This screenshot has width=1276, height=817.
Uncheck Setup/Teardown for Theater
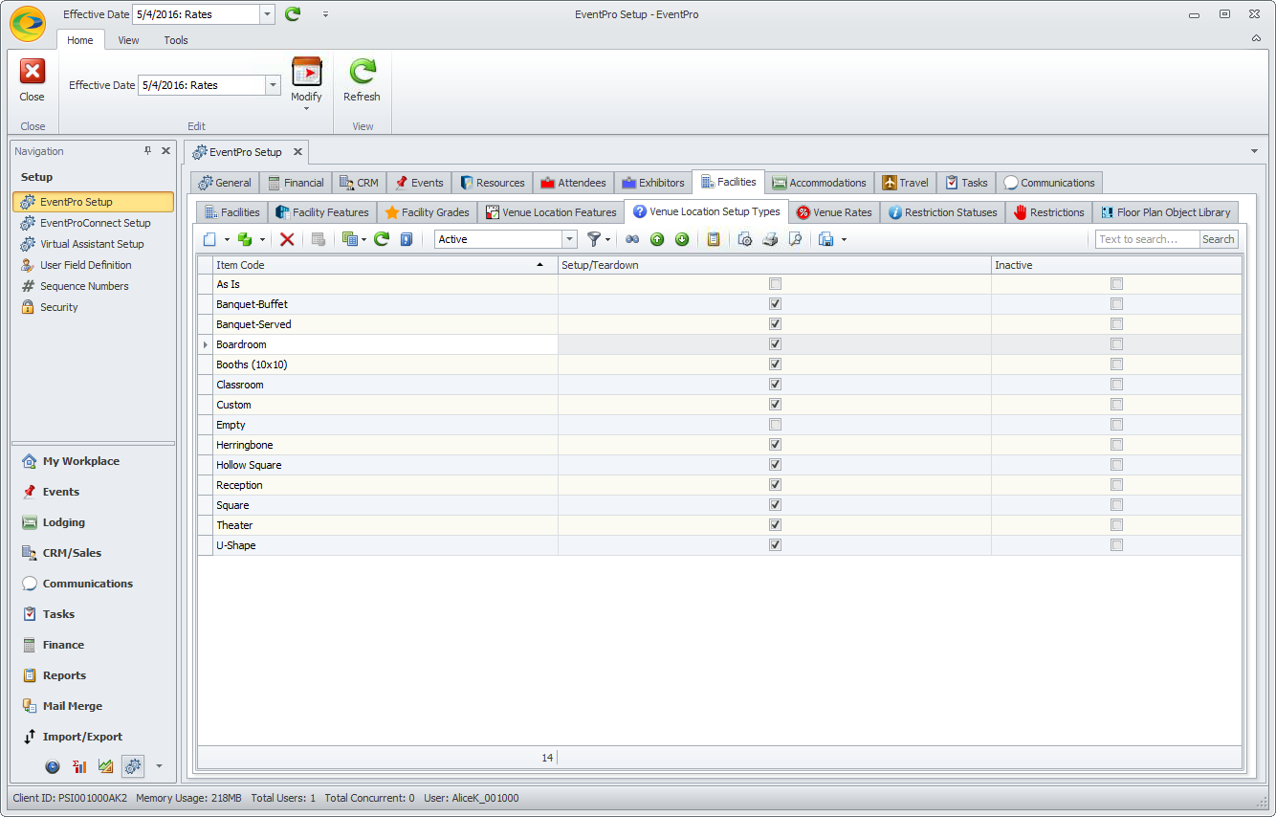click(775, 525)
